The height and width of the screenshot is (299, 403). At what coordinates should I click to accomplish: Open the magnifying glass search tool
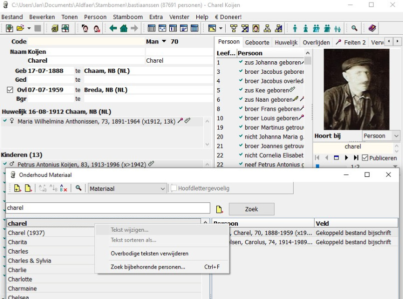pos(354,29)
